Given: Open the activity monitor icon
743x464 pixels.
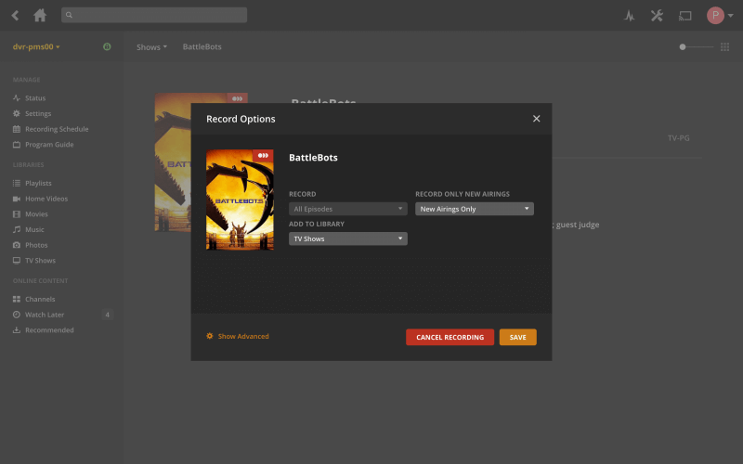Looking at the screenshot, I should [629, 16].
